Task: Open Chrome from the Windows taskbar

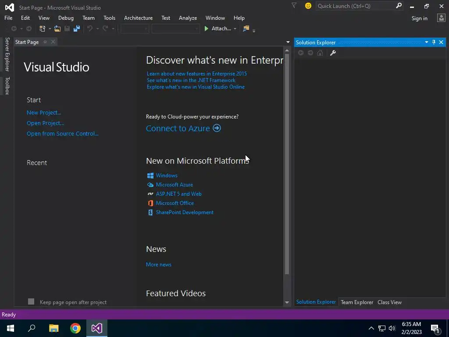Action: tap(75, 328)
